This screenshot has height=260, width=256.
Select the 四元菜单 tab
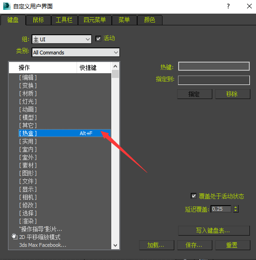coord(95,20)
